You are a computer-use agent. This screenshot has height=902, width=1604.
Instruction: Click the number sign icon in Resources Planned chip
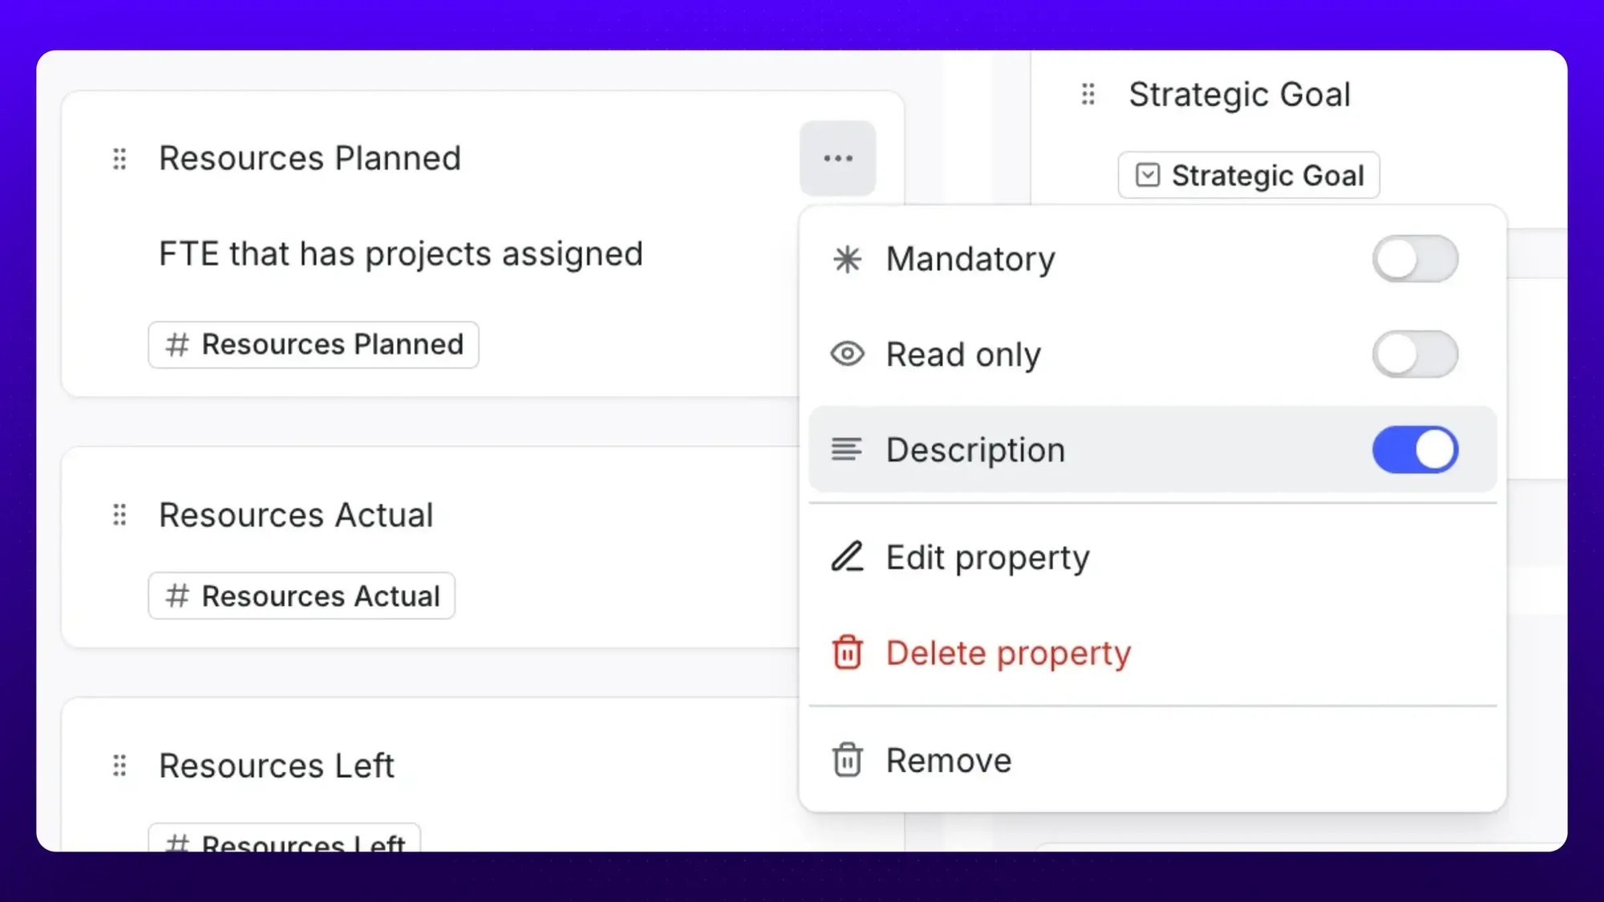(177, 344)
